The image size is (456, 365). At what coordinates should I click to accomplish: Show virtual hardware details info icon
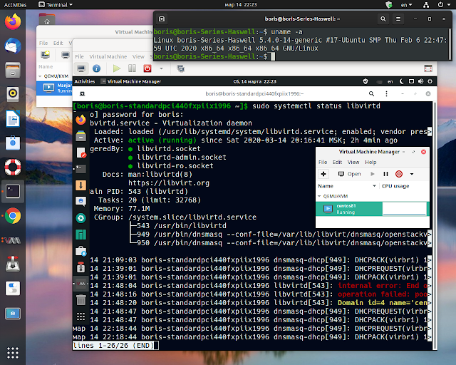pos(97,68)
